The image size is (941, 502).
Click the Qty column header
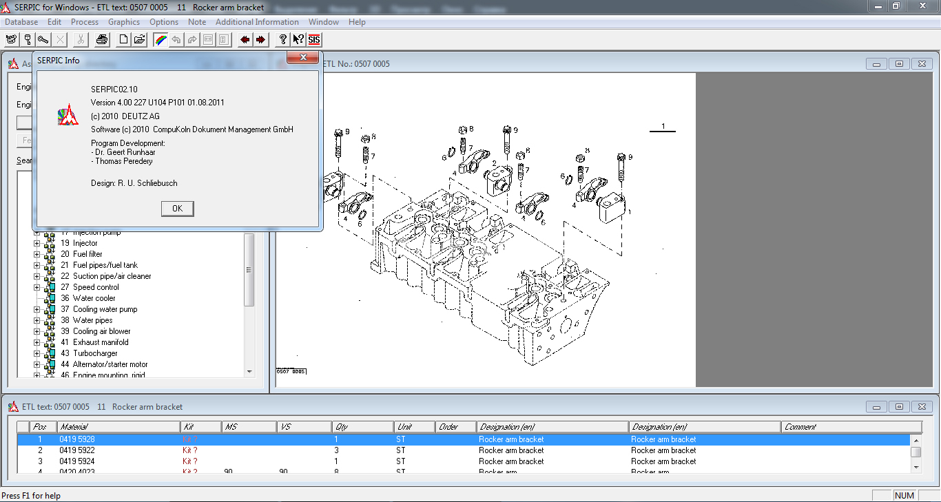coord(362,427)
